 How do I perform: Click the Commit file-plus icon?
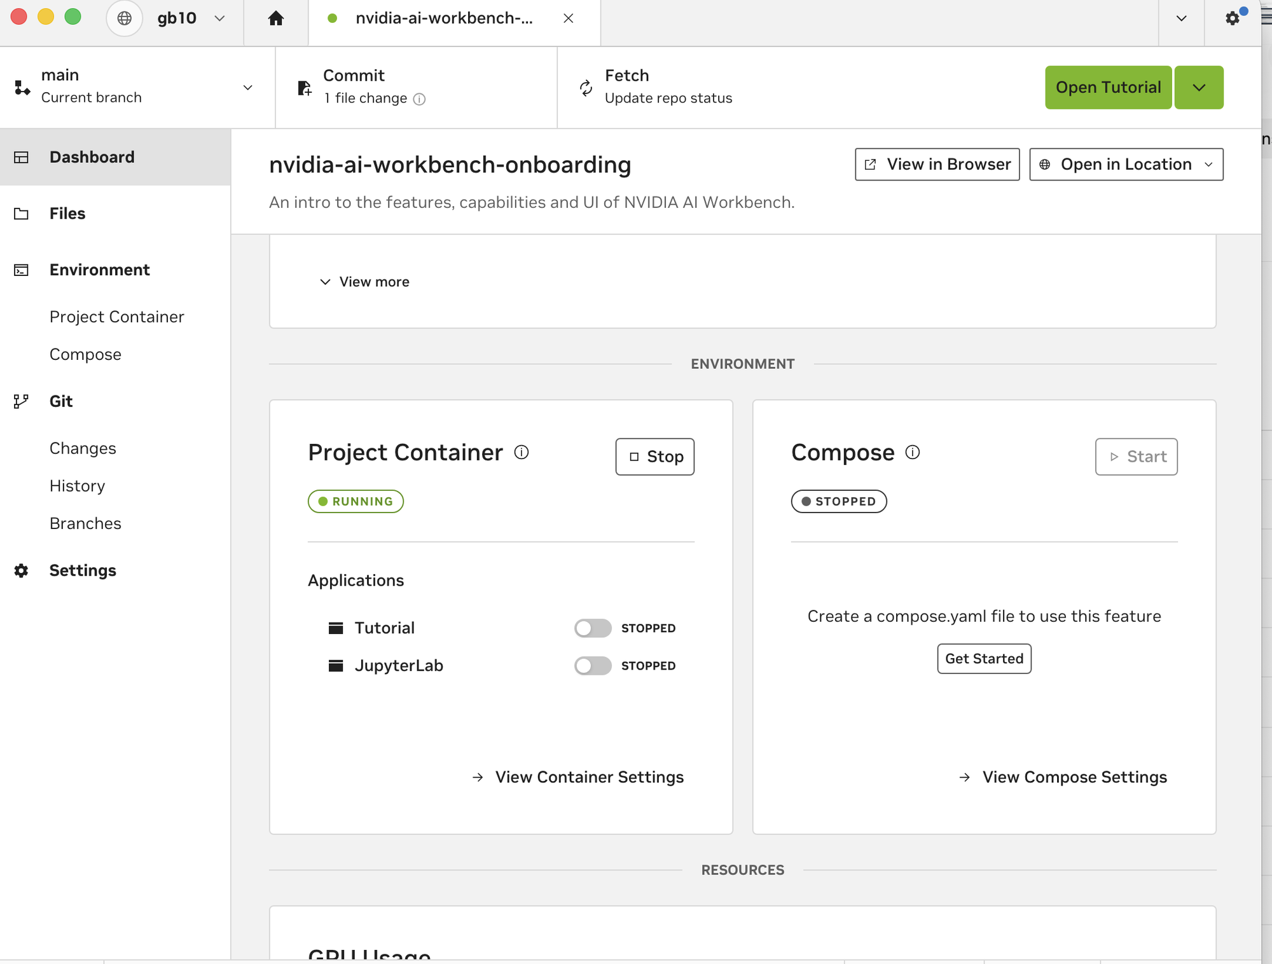pyautogui.click(x=305, y=88)
